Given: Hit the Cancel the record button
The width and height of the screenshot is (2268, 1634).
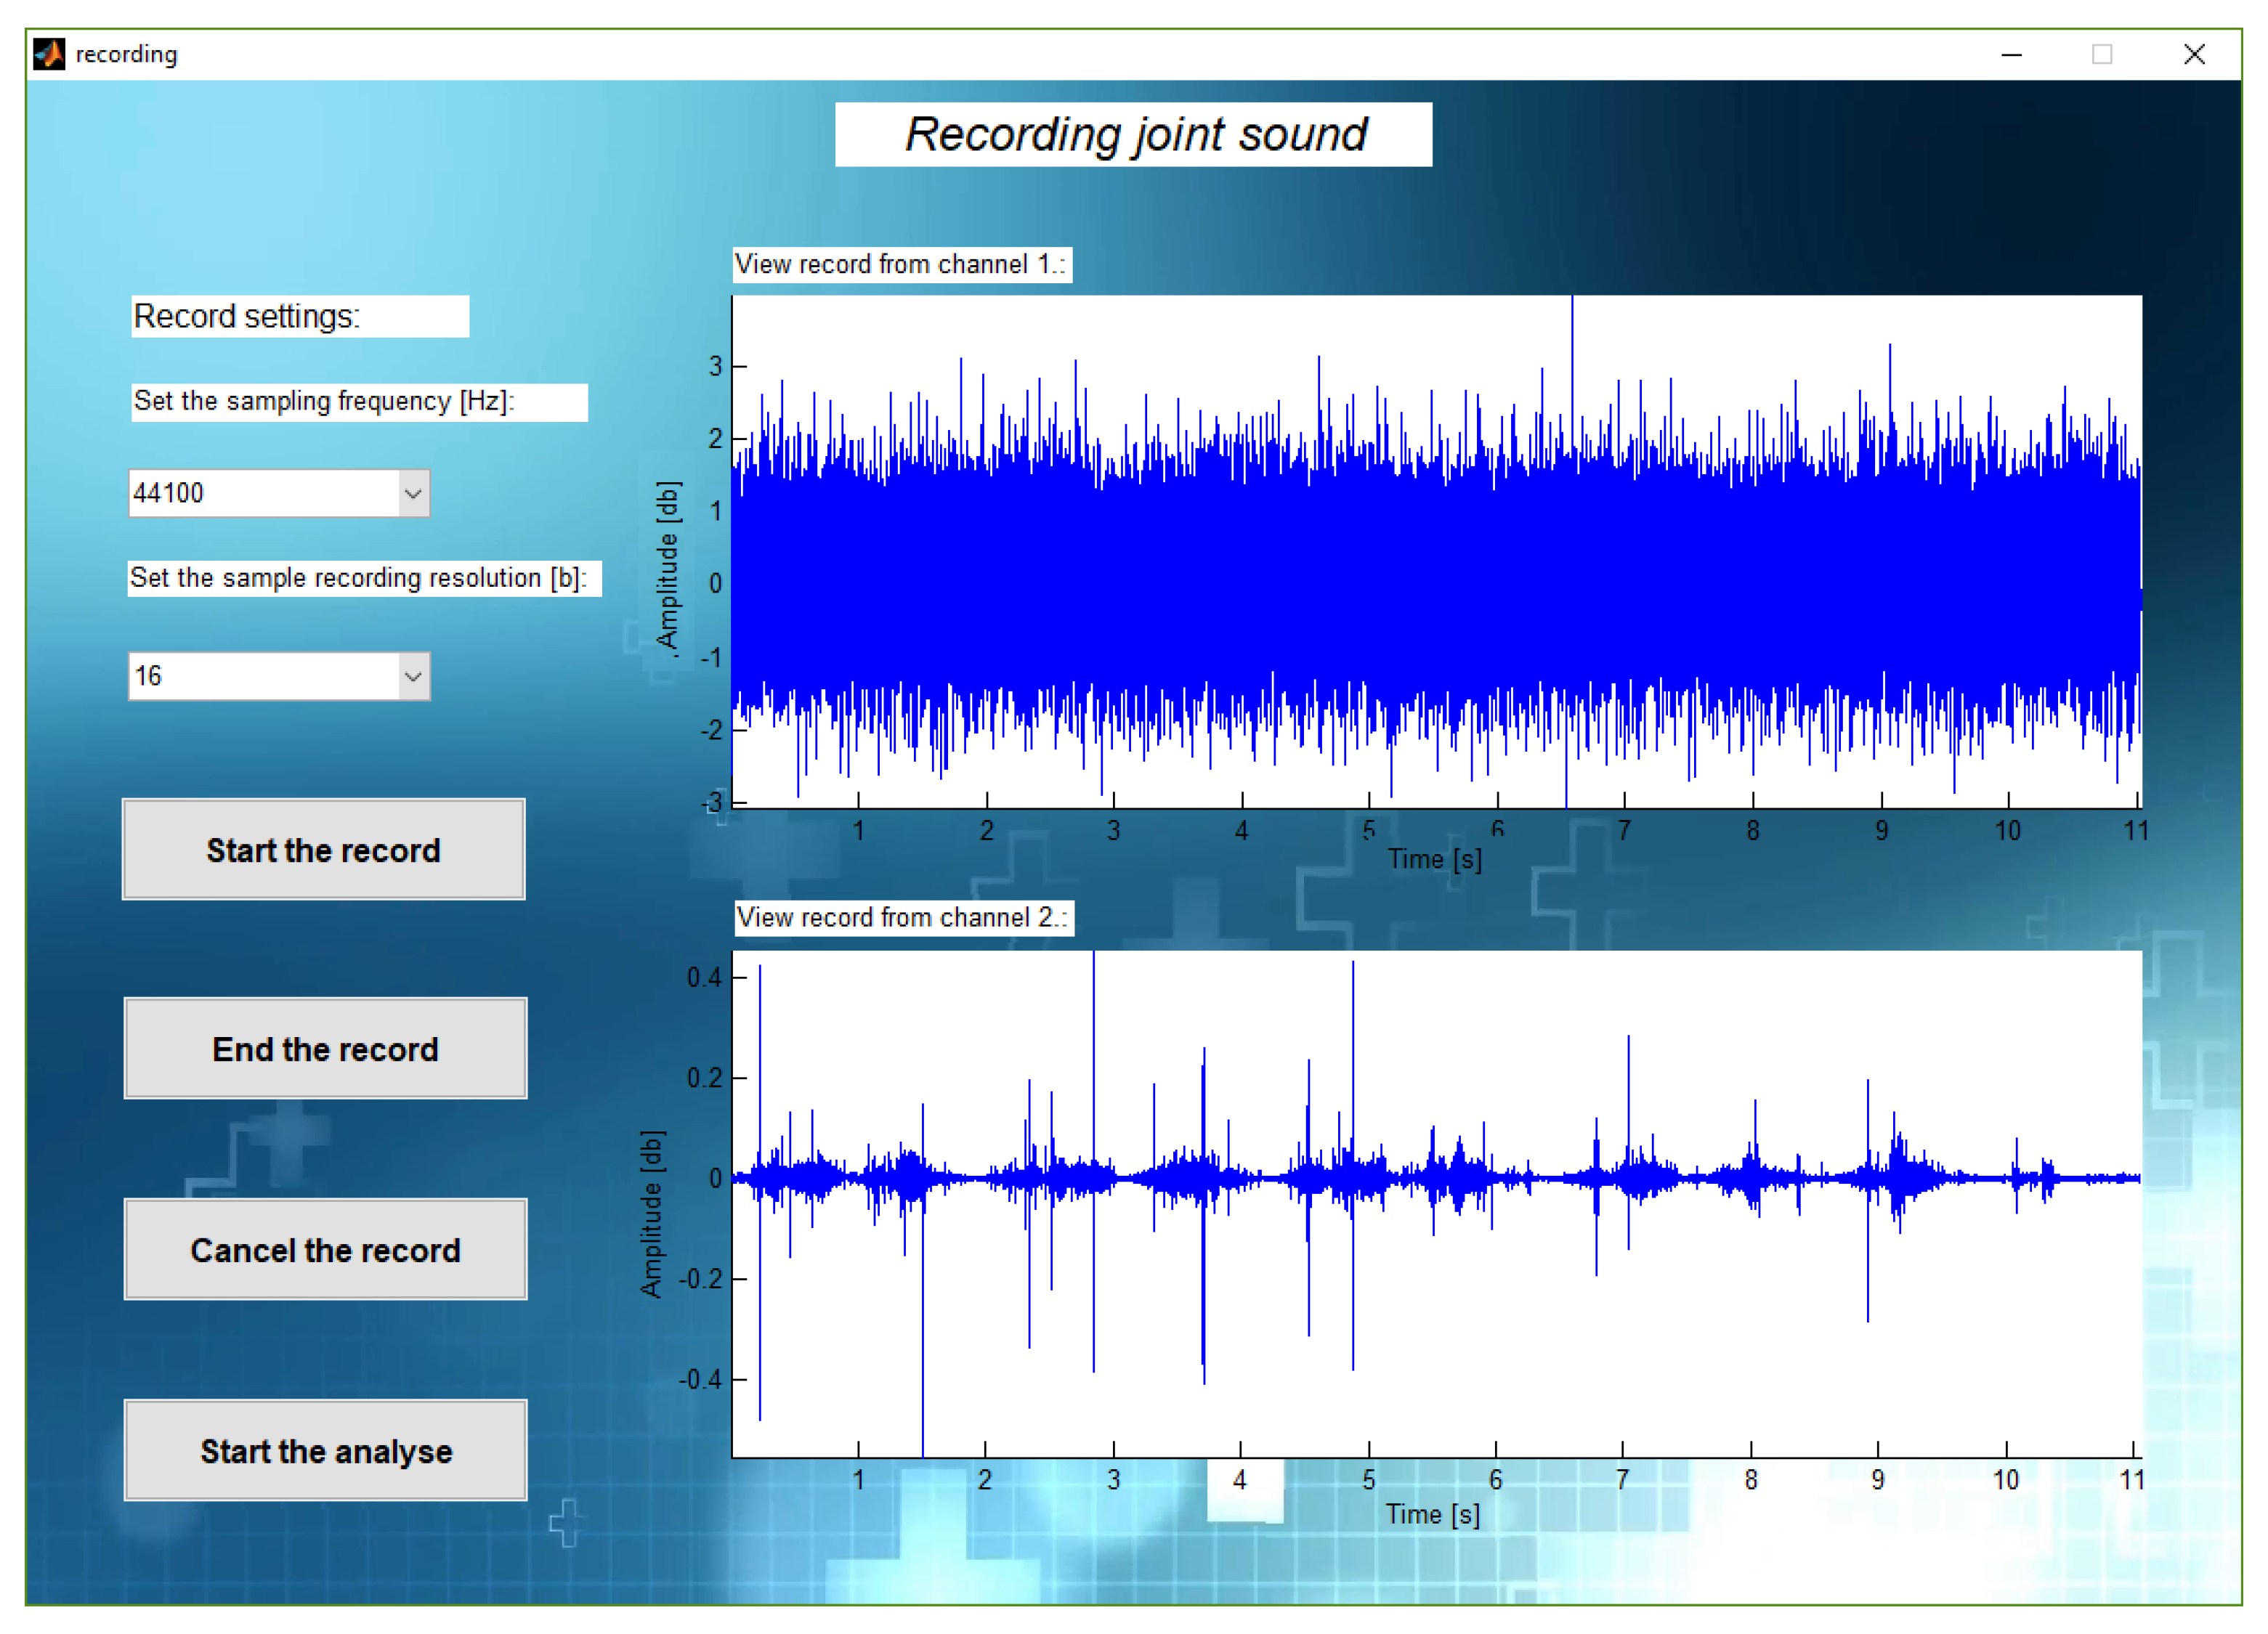Looking at the screenshot, I should point(325,1249).
